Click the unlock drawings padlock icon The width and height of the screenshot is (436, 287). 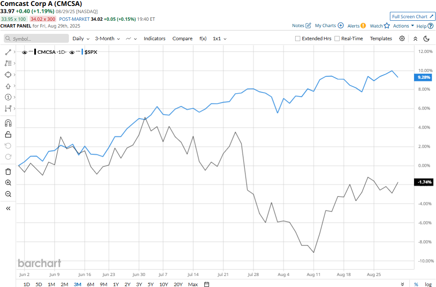tap(8, 135)
